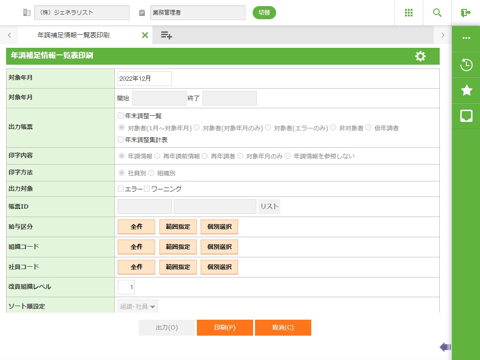Collapse sidebar using the purple arrow
Screen dimensions: 480x360
pyautogui.click(x=445, y=347)
